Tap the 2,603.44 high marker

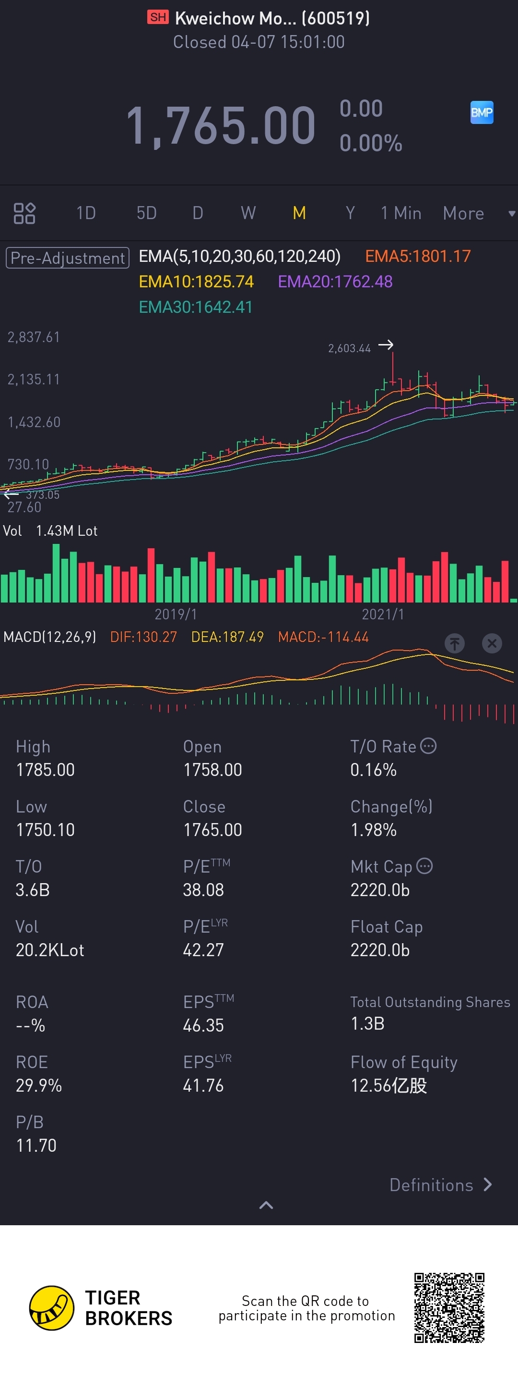tap(349, 348)
